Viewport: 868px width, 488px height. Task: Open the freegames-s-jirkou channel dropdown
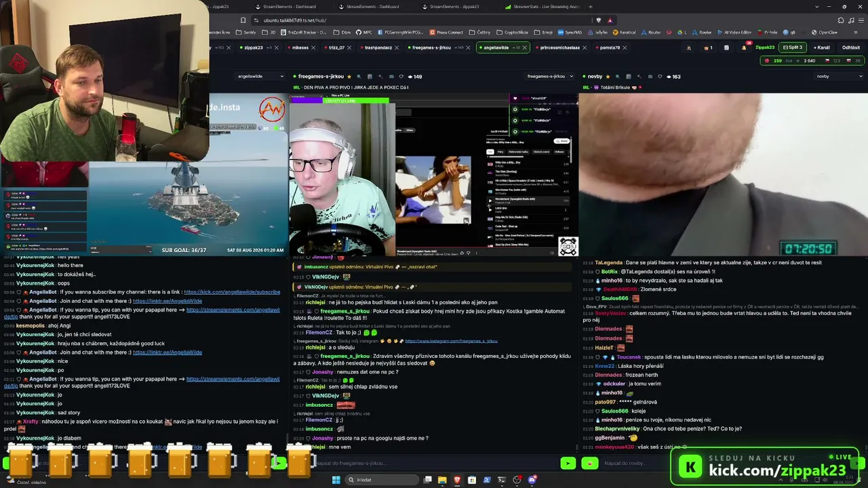coord(550,77)
